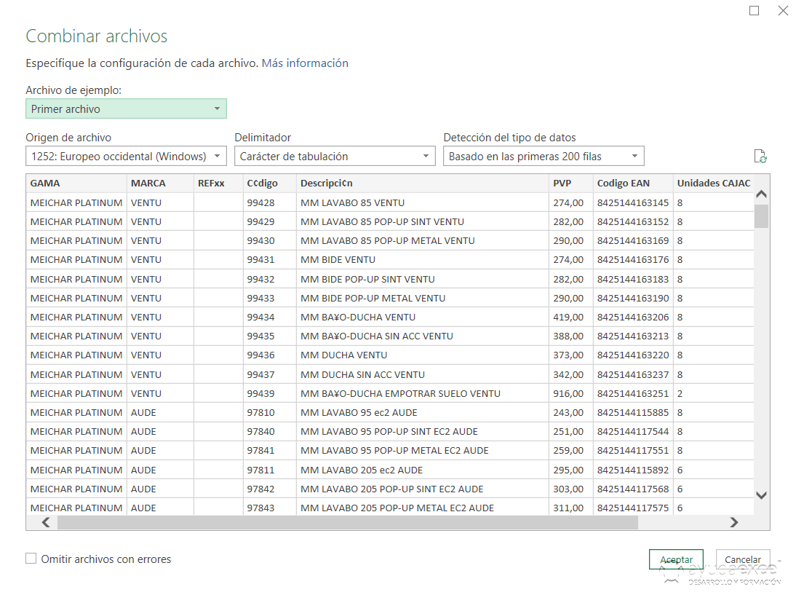
Task: Check Omitir archivos con errores
Action: coord(31,559)
